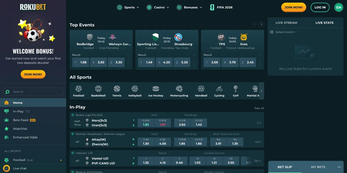This screenshot has height=173, width=347.
Task: Click the Home sidebar icon
Action: coord(7,103)
